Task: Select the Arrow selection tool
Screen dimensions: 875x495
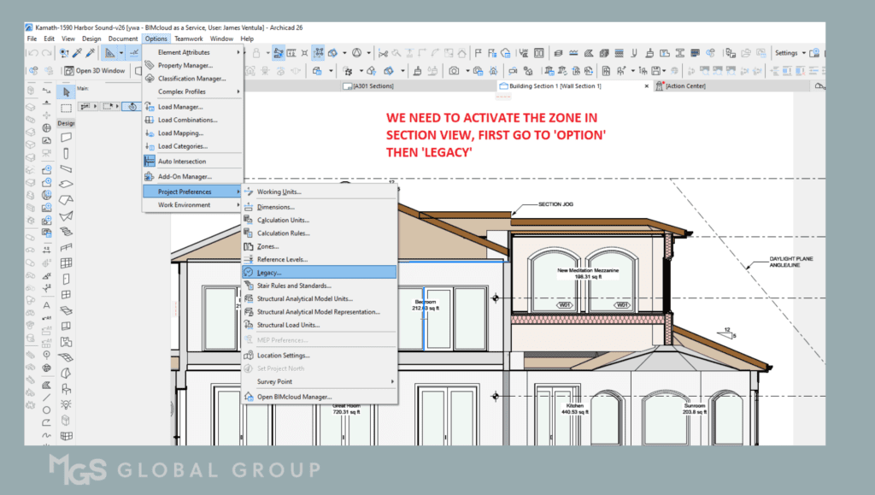Action: coord(66,91)
